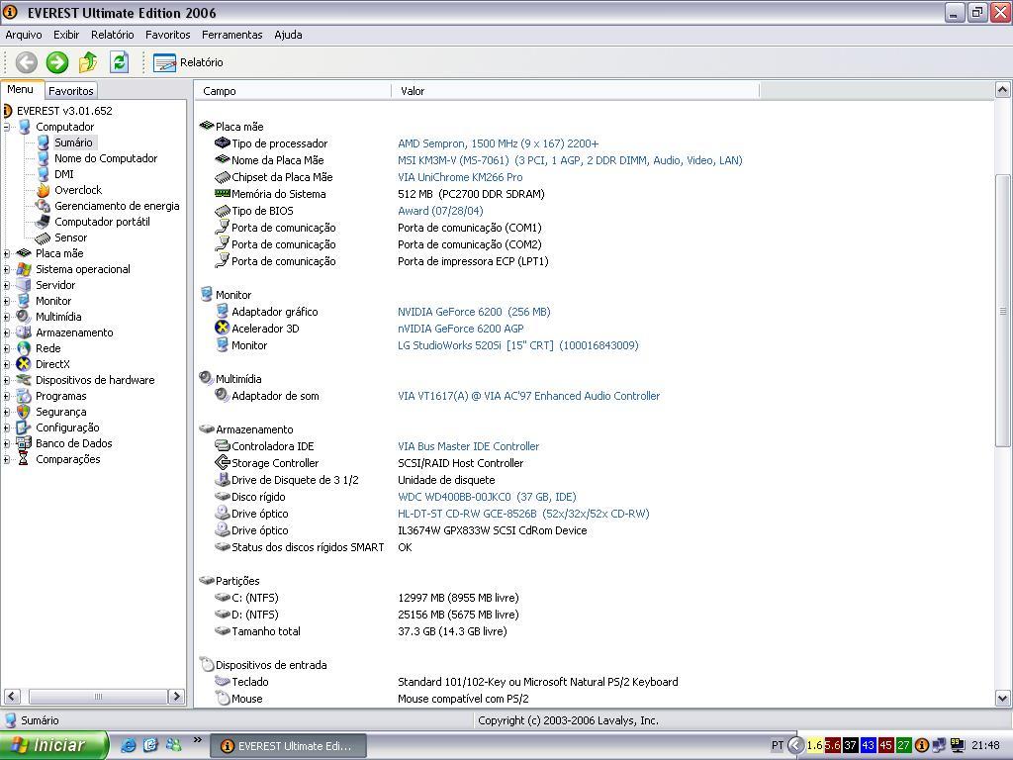Click the Storage Controller row icon
This screenshot has width=1013, height=760.
223,462
